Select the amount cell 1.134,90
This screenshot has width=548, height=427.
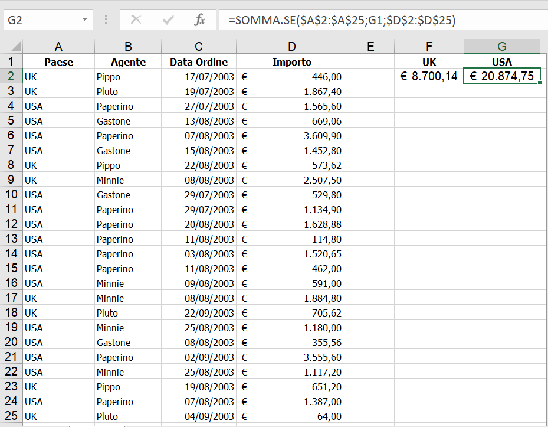292,209
